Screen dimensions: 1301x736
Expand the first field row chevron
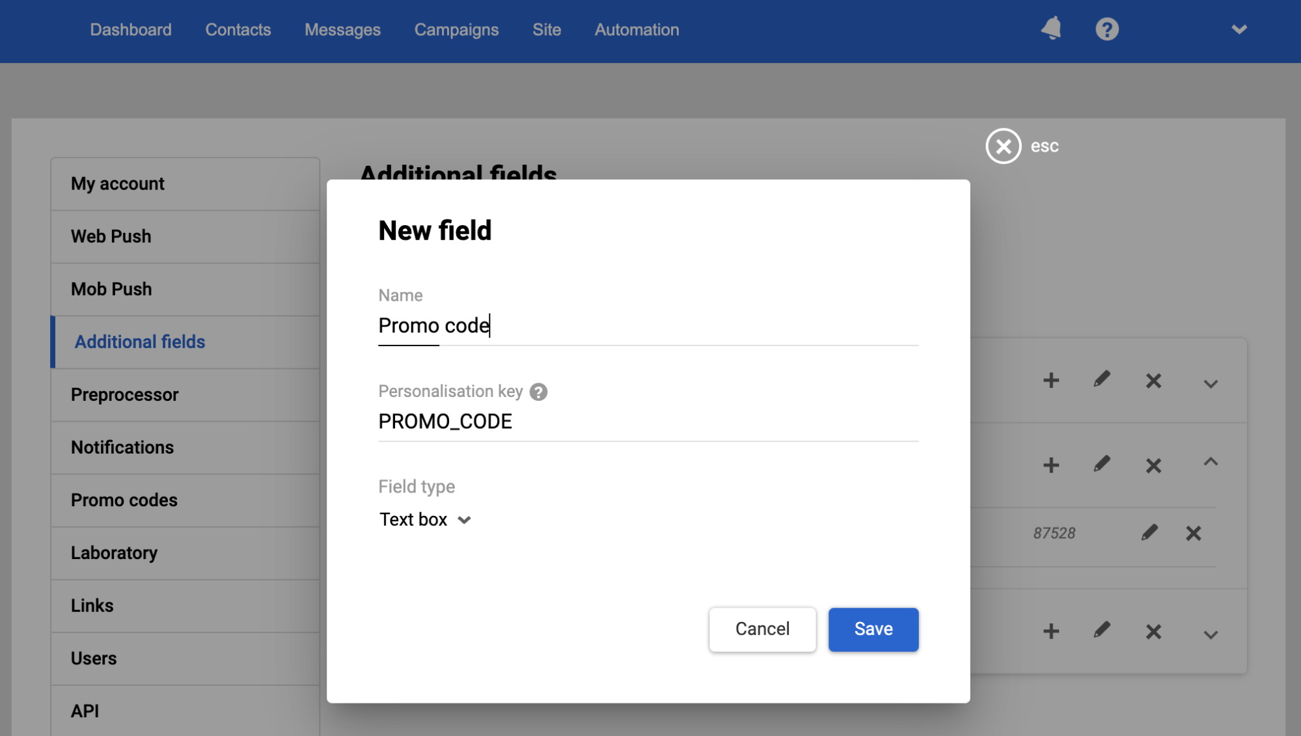1210,383
